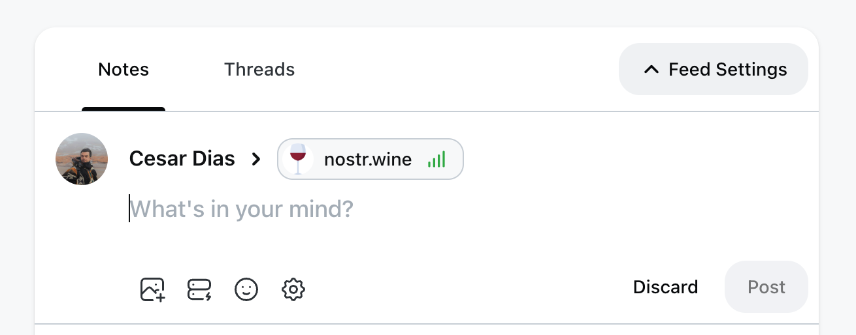This screenshot has height=335, width=856.
Task: Focus the "What's in your mind?" text field
Action: tap(457, 209)
